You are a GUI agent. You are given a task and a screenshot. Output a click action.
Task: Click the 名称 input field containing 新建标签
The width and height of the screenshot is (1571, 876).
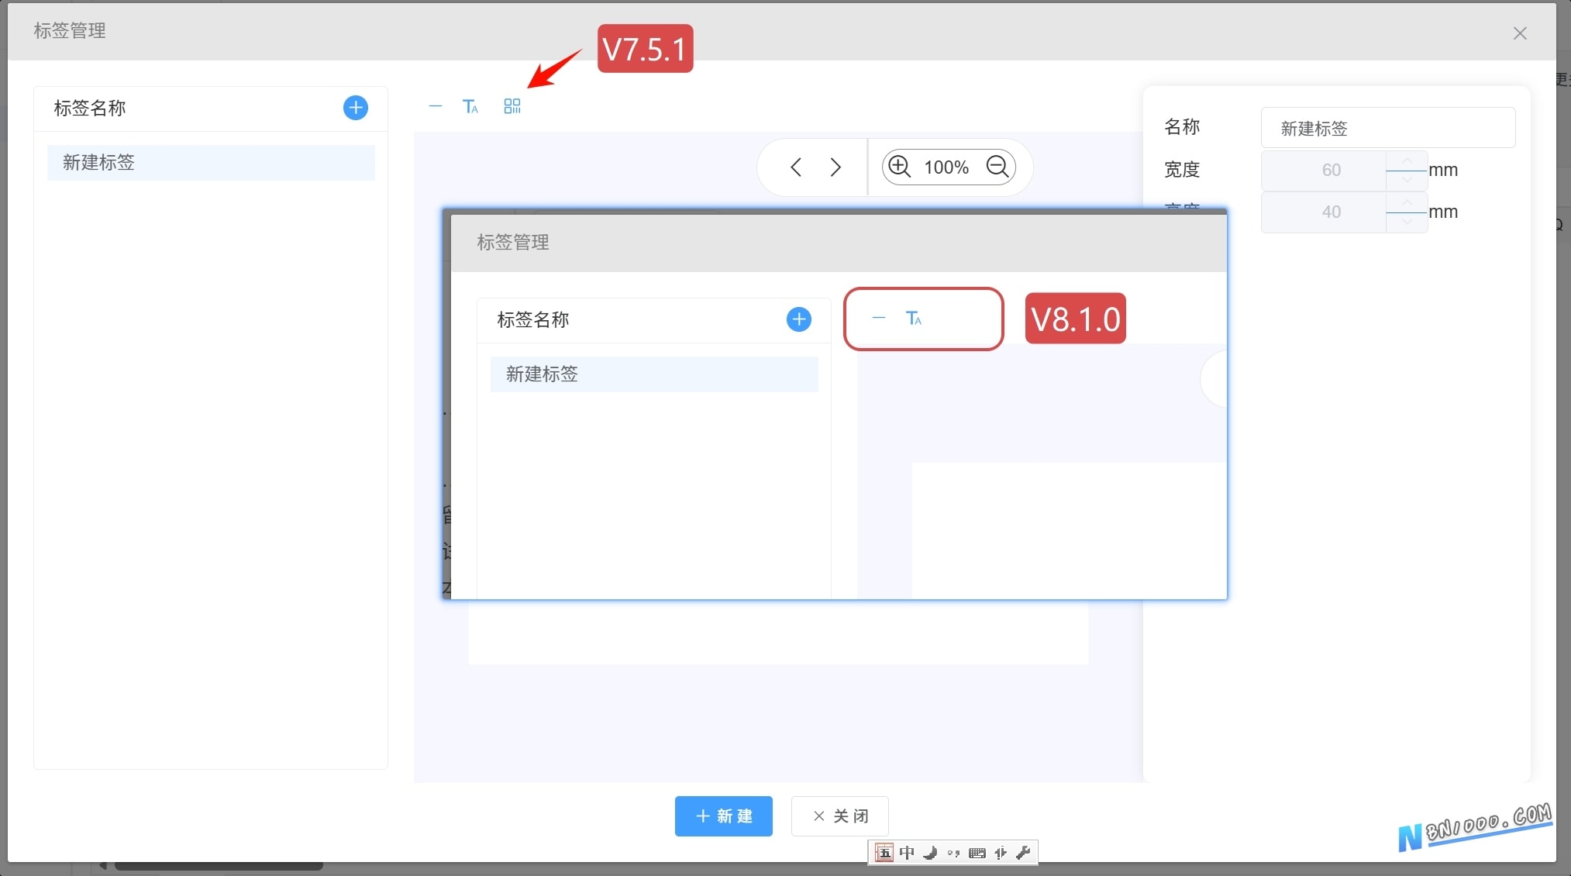[x=1387, y=128]
